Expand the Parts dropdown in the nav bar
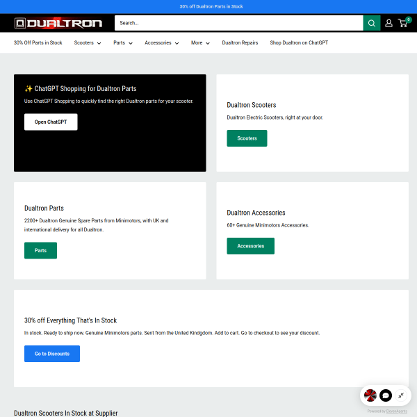The height and width of the screenshot is (417, 417). tap(123, 43)
